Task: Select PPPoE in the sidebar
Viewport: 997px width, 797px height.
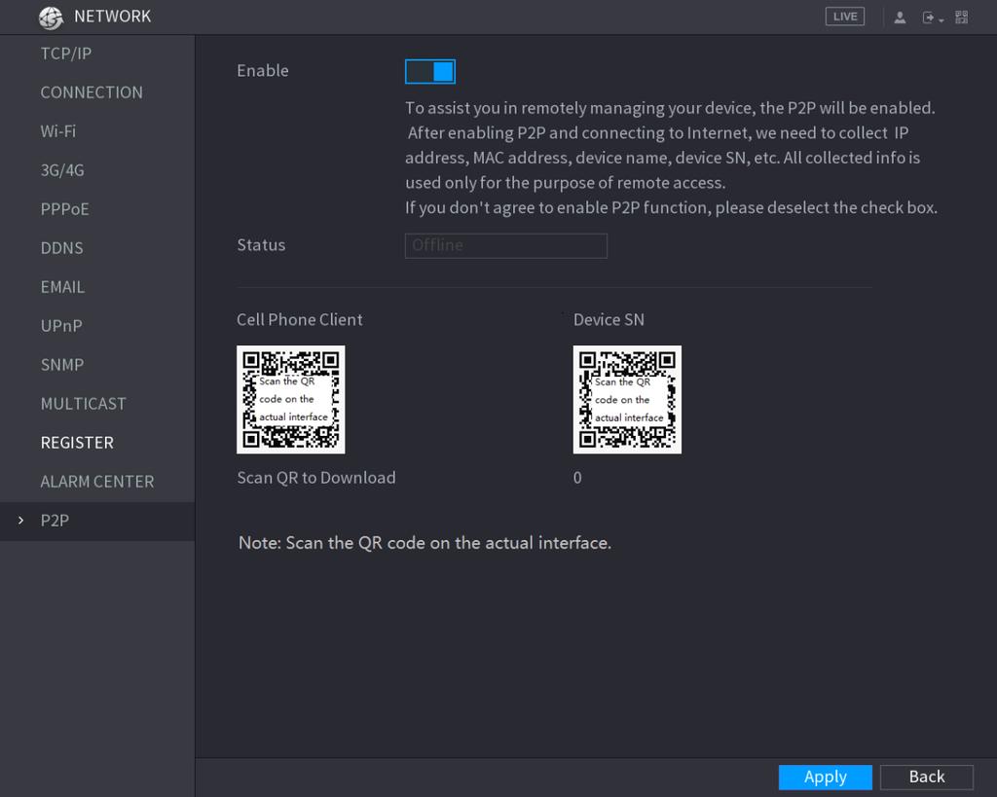Action: (65, 209)
